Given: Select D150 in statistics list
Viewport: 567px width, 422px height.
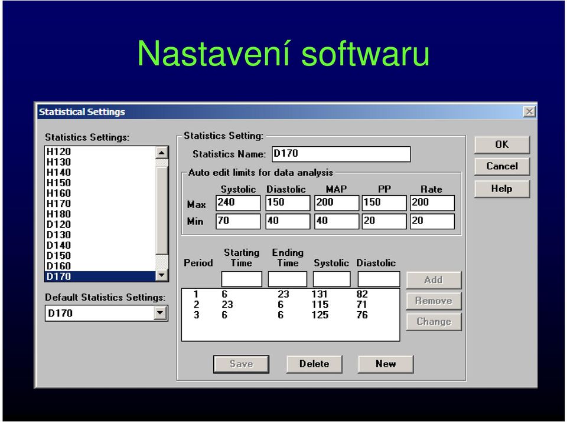Looking at the screenshot, I should (100, 256).
